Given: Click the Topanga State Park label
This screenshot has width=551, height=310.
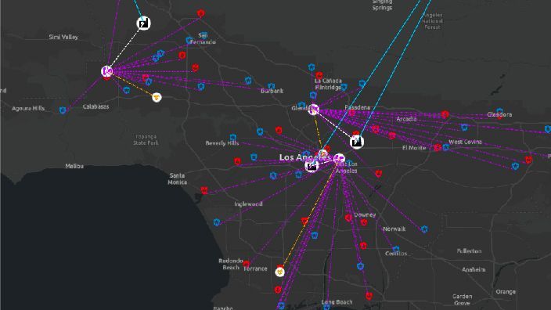Looking at the screenshot, I should point(146,139).
